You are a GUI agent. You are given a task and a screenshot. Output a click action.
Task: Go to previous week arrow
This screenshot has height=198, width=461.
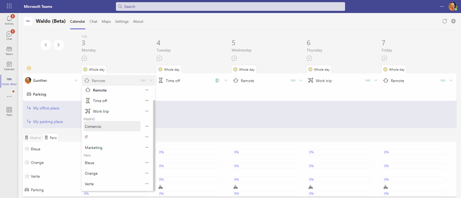point(46,45)
